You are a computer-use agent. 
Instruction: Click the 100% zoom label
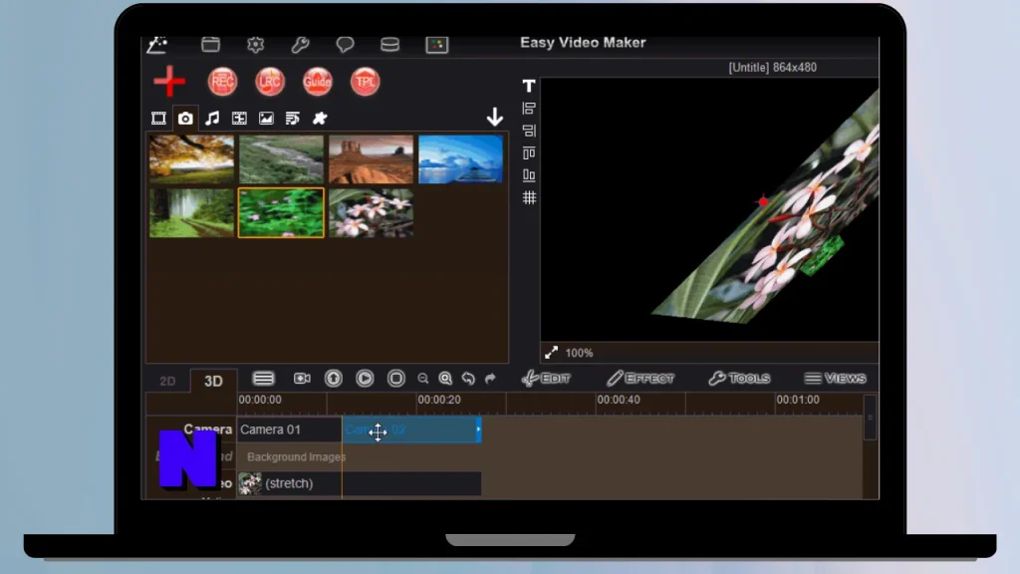[579, 353]
